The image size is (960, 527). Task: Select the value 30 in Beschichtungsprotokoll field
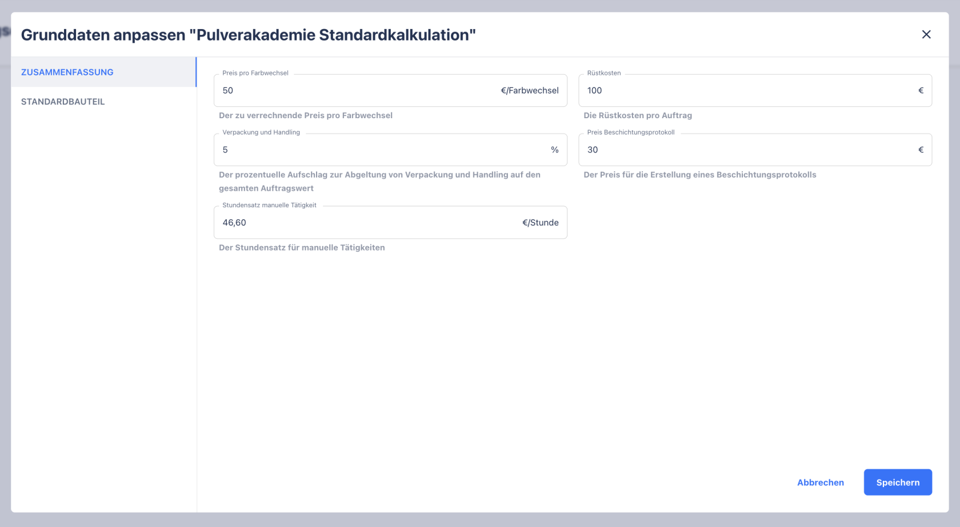(x=593, y=150)
